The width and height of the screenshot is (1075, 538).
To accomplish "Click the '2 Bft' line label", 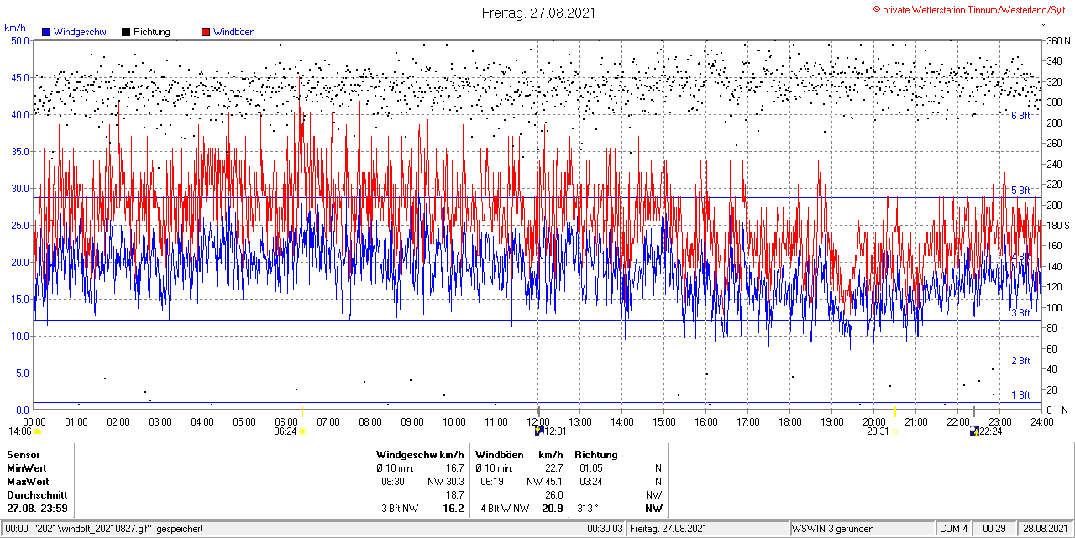I will click(1020, 361).
